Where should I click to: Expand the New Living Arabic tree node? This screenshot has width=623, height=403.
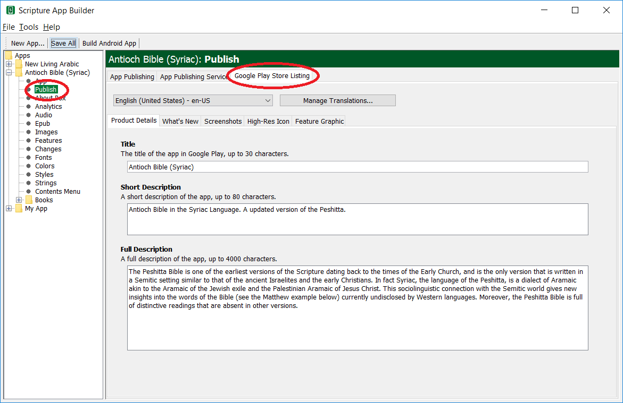coord(9,64)
